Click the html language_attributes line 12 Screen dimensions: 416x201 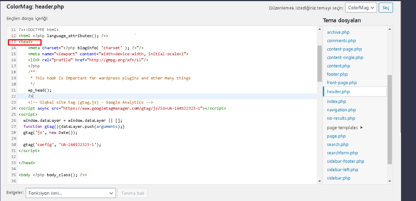point(63,36)
